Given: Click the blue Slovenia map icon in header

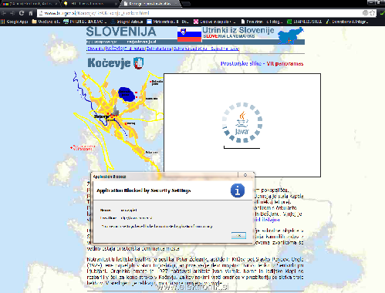Looking at the screenshot, I should point(291,35).
